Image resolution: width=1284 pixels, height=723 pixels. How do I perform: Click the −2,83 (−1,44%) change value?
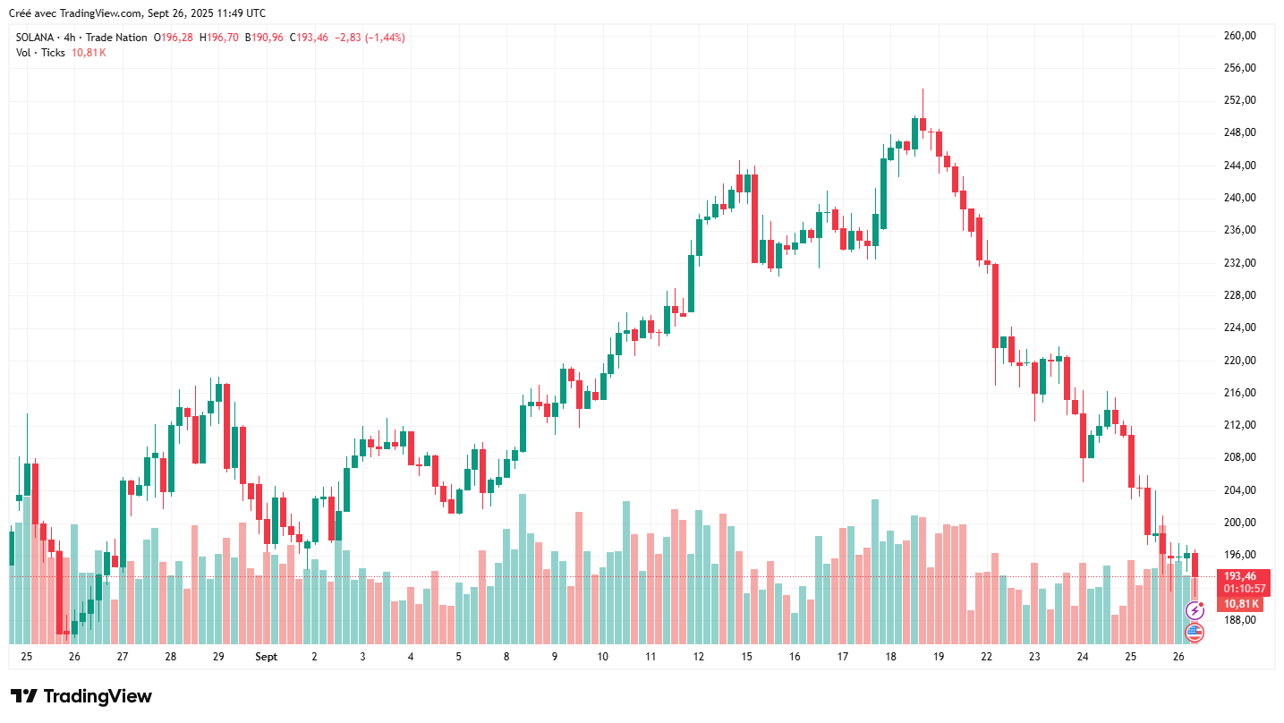pyautogui.click(x=370, y=38)
